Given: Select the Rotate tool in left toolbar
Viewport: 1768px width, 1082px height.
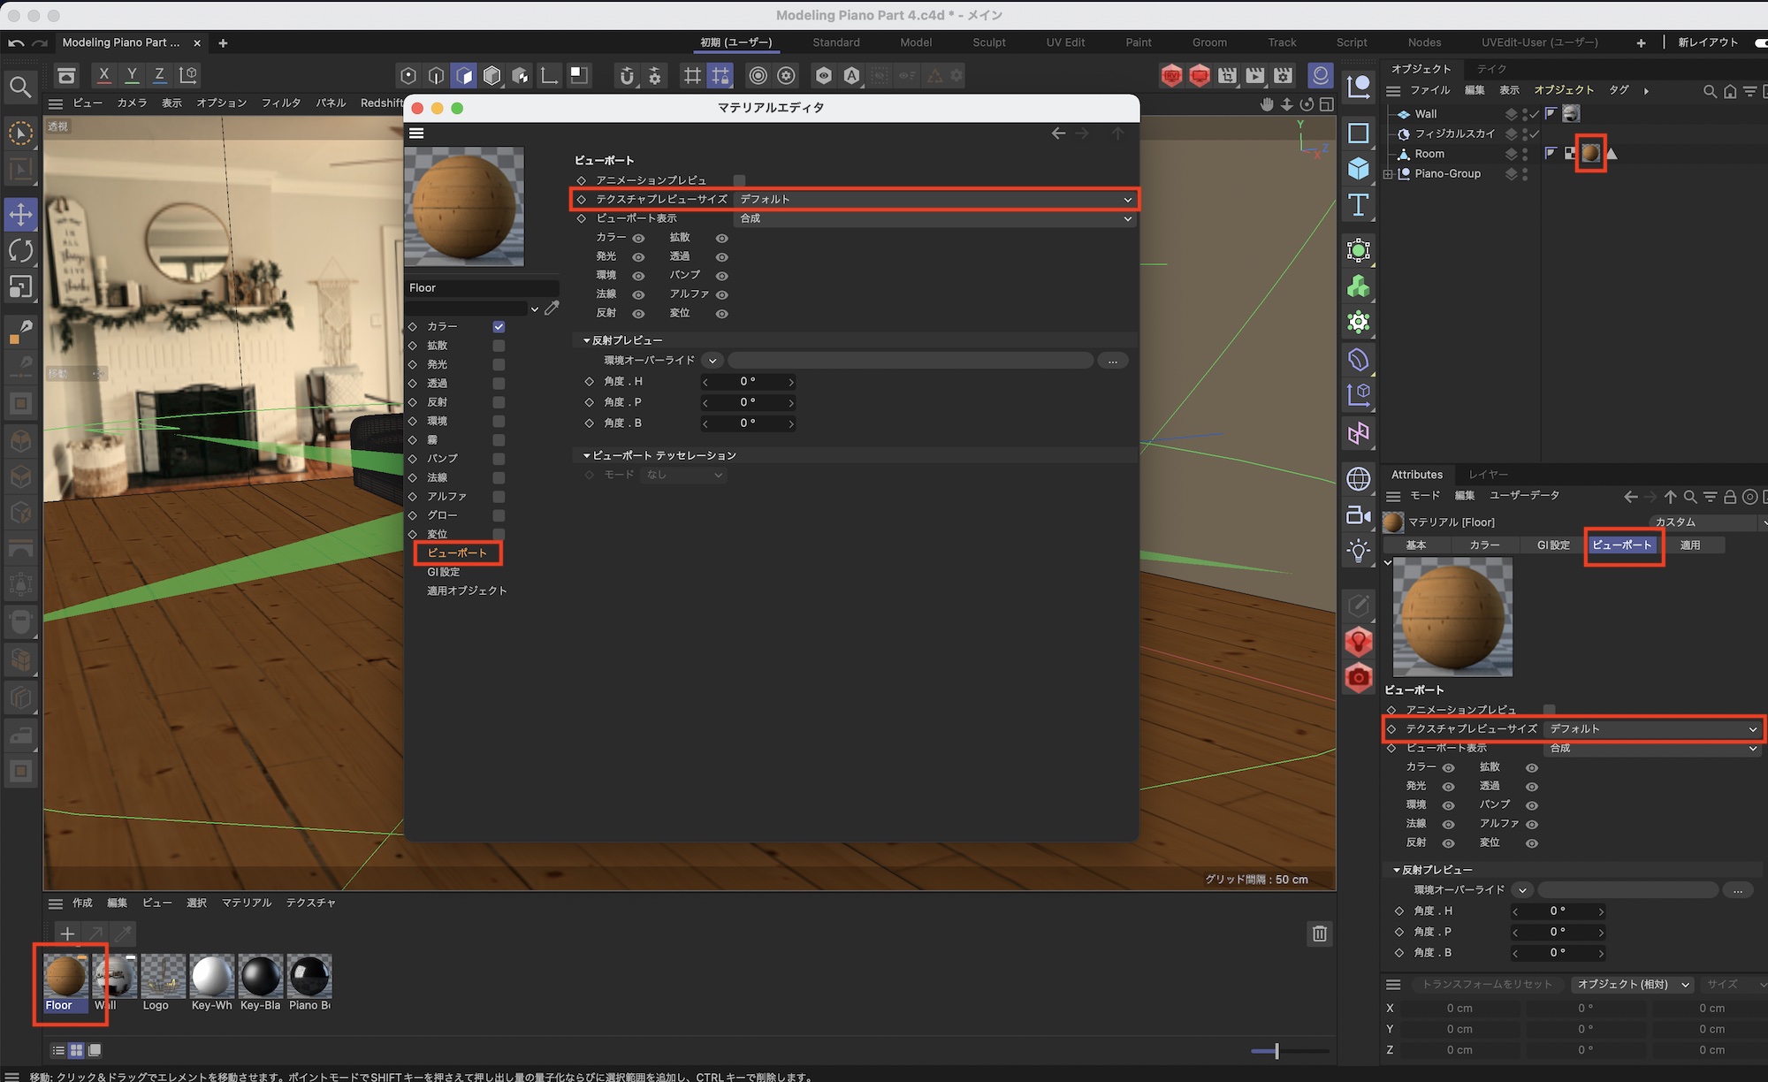Looking at the screenshot, I should click(20, 250).
